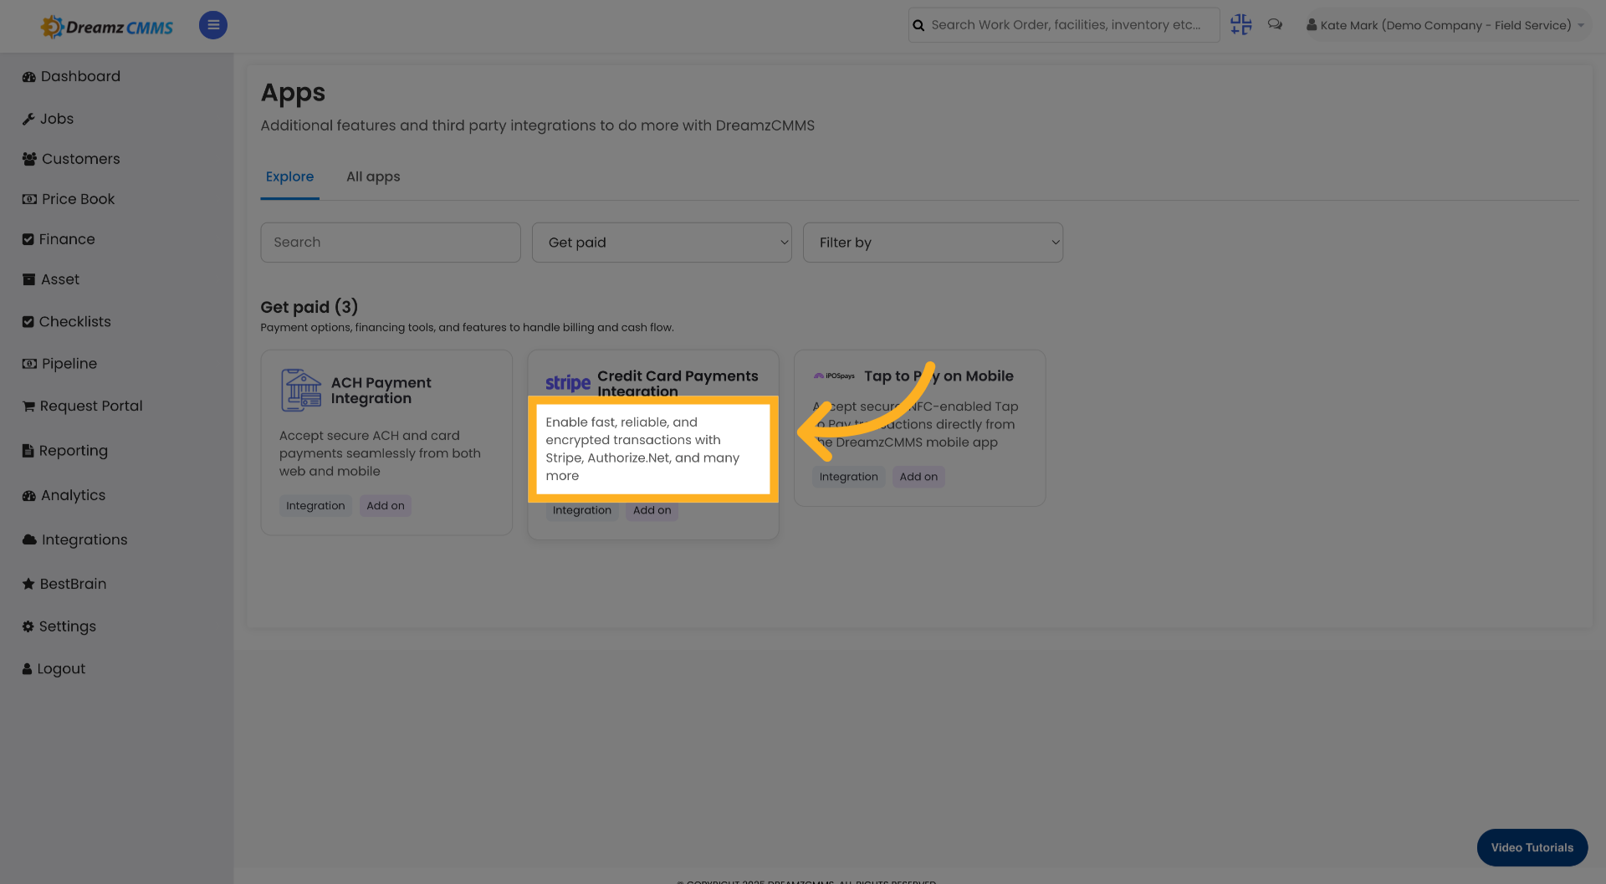Screen dimensions: 1606x884
Task: Open the Filter by dropdown
Action: 933,242
